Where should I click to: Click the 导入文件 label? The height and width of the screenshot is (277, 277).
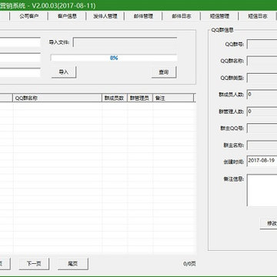(x=59, y=42)
